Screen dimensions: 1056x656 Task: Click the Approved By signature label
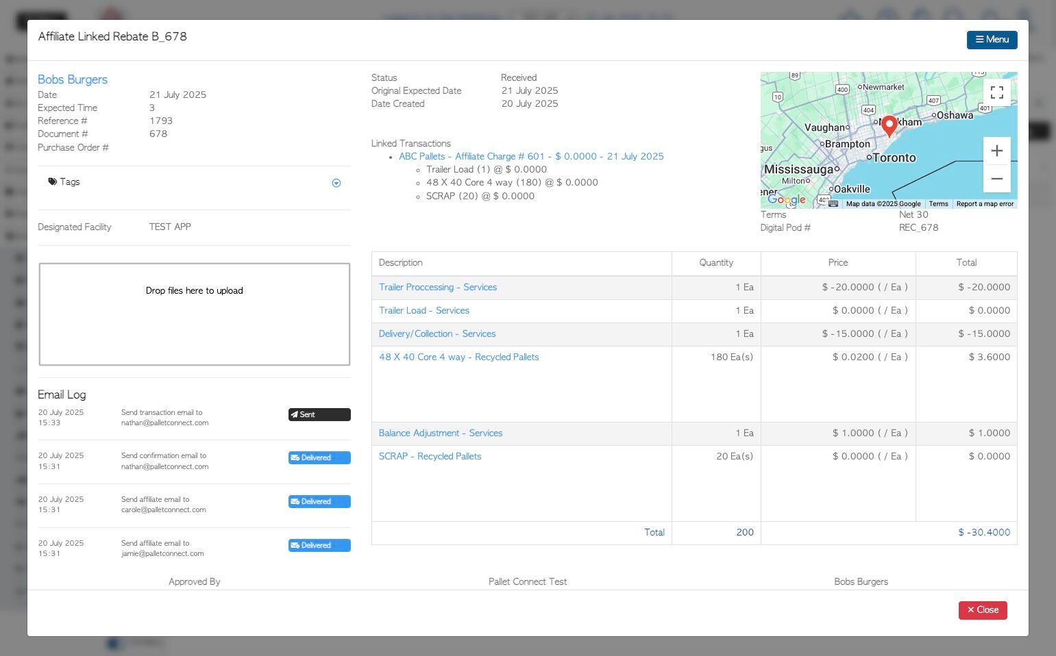(x=195, y=581)
